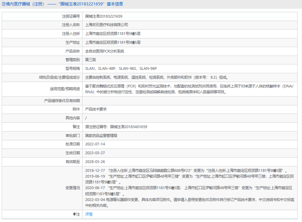Image resolution: width=302 pixels, height=222 pixels.
Task: Select model specs SLAN、SLAN-48P、SLAN-96S、SLAN-96P
Action: (x=121, y=68)
